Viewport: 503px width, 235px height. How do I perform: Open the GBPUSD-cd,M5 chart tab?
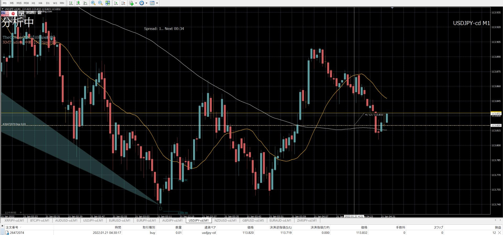(253, 220)
